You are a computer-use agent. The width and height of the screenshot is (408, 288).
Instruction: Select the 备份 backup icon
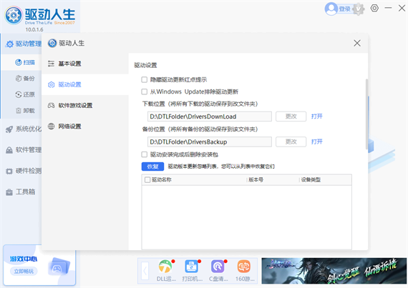click(19, 79)
